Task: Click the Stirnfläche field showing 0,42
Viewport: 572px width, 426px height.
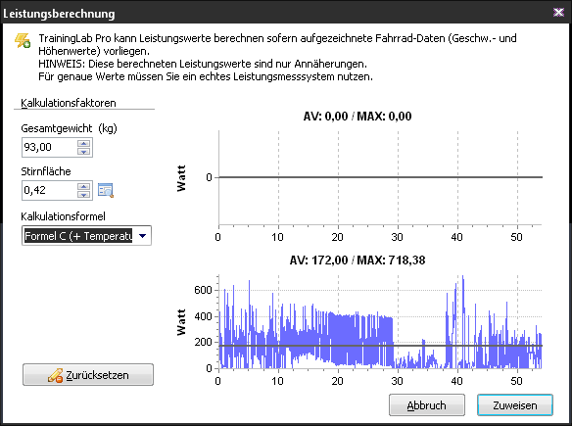Action: 50,190
